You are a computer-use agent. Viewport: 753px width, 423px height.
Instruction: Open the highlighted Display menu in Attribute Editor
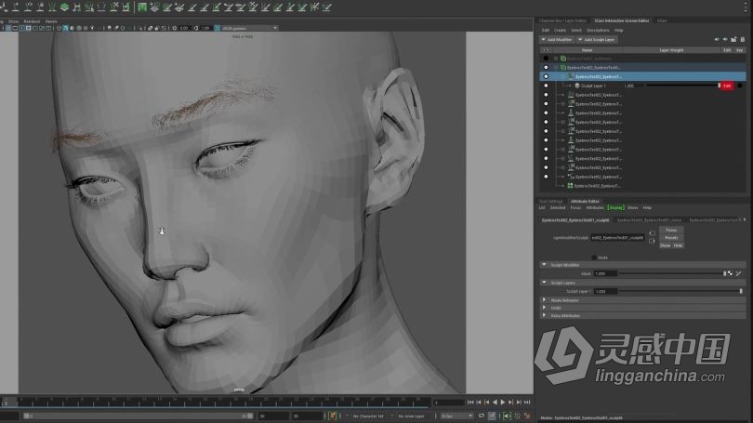point(615,208)
